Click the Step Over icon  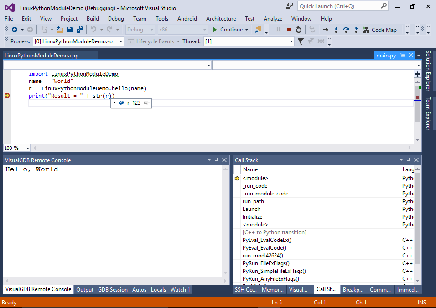(x=346, y=30)
